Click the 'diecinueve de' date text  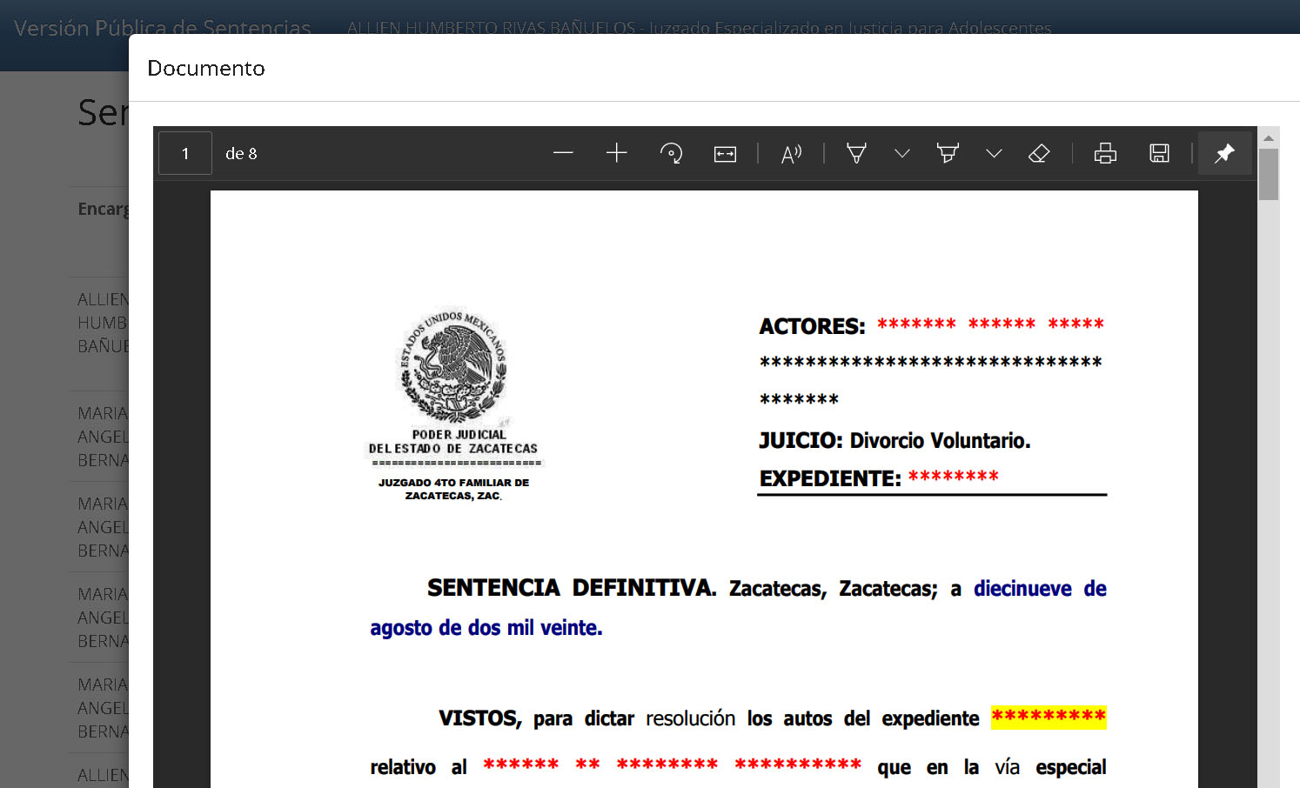pos(1040,589)
